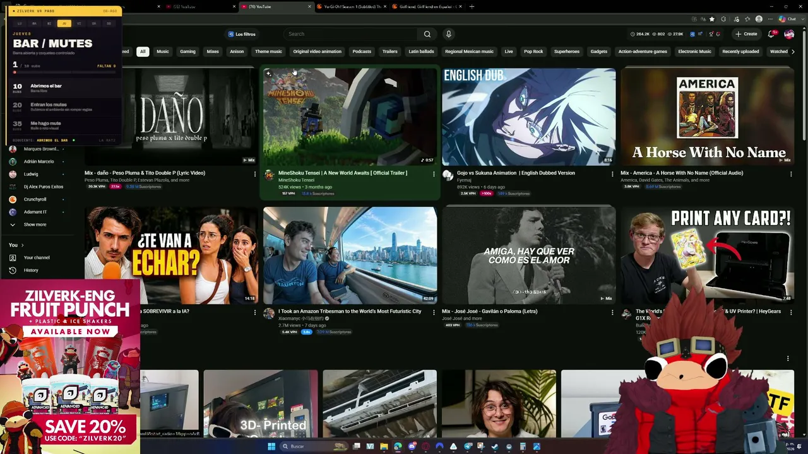Image resolution: width=808 pixels, height=454 pixels.
Task: Open the Amiga, hay que ver thumbnail
Action: [x=529, y=255]
